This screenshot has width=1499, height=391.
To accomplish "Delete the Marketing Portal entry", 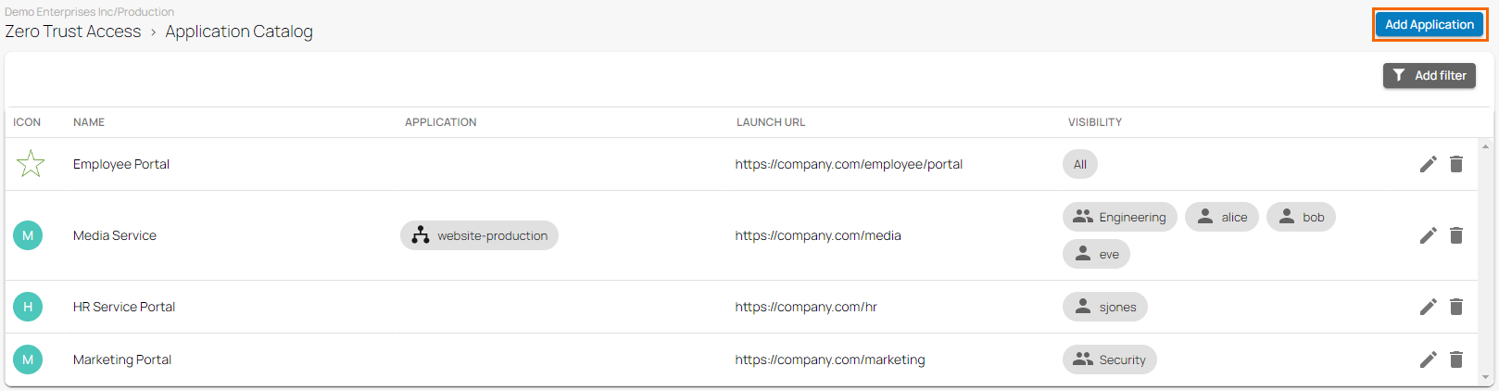I will click(1456, 359).
